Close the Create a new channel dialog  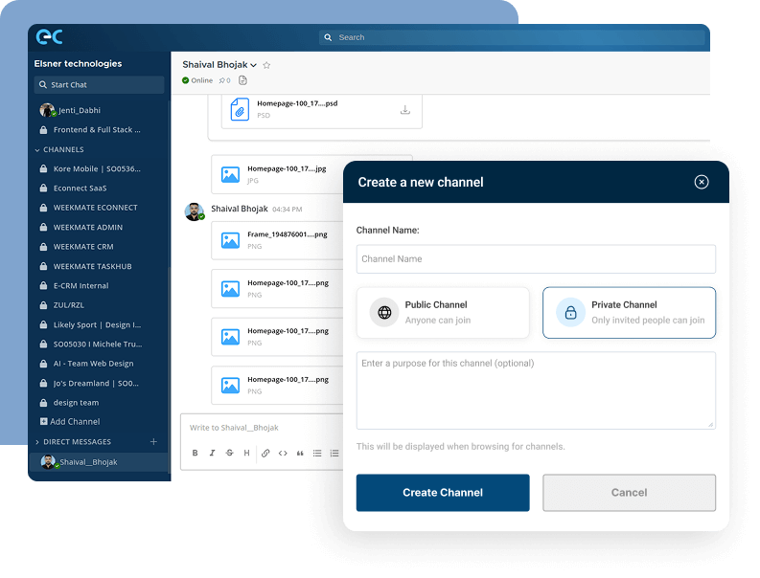tap(702, 182)
